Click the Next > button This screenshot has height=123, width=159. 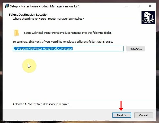click(x=122, y=115)
